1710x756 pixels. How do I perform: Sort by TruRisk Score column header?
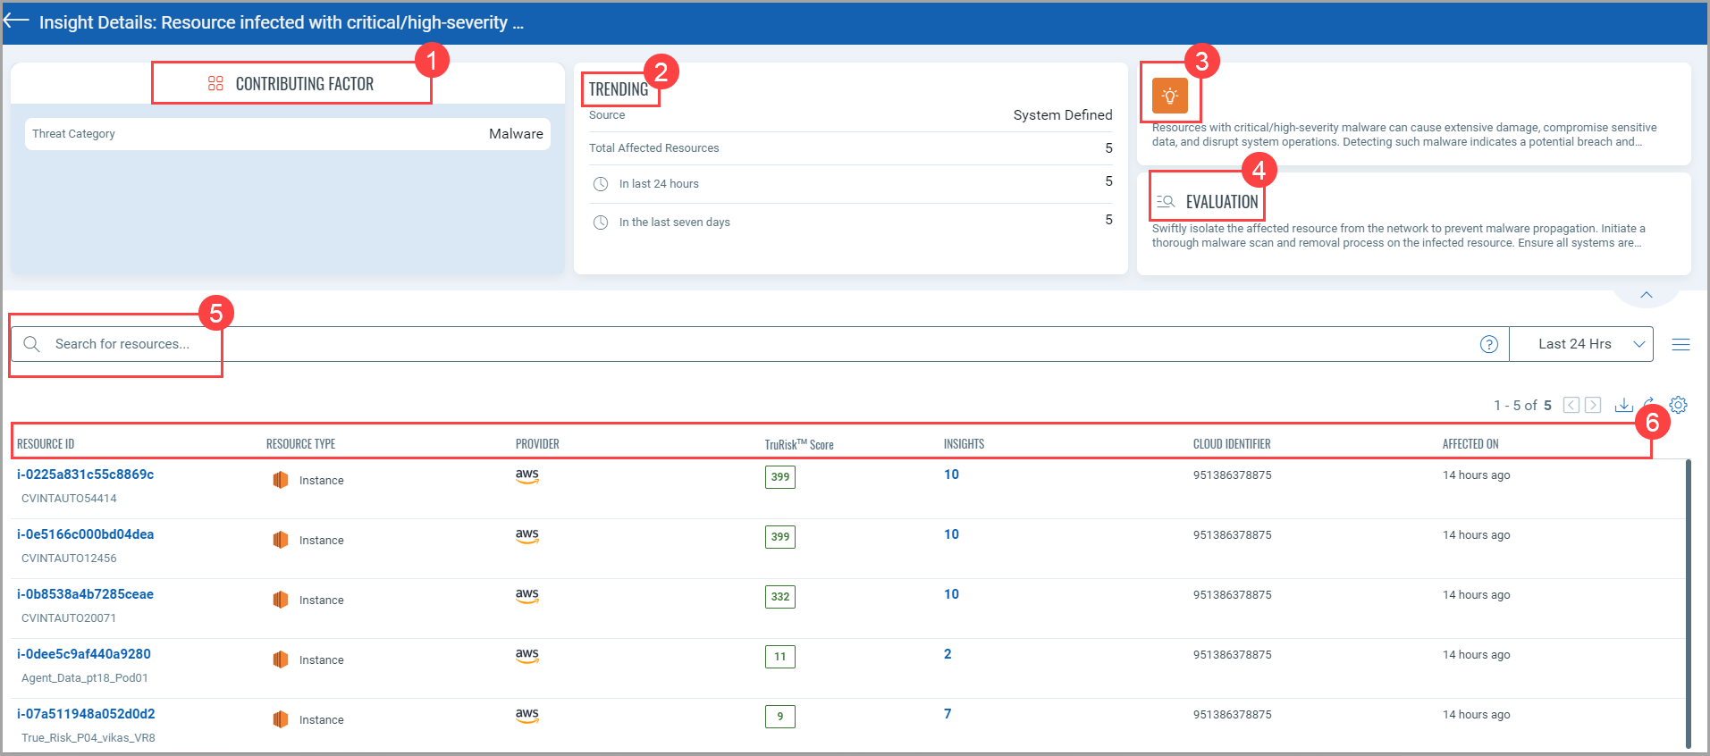(798, 444)
